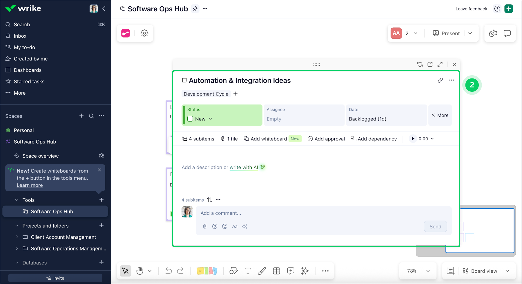Click the undo arrow in the toolbar

(168, 271)
